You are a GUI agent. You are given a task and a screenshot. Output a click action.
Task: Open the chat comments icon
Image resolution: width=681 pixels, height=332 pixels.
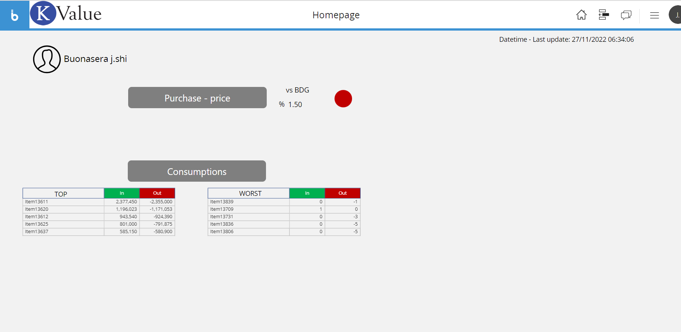click(x=626, y=15)
